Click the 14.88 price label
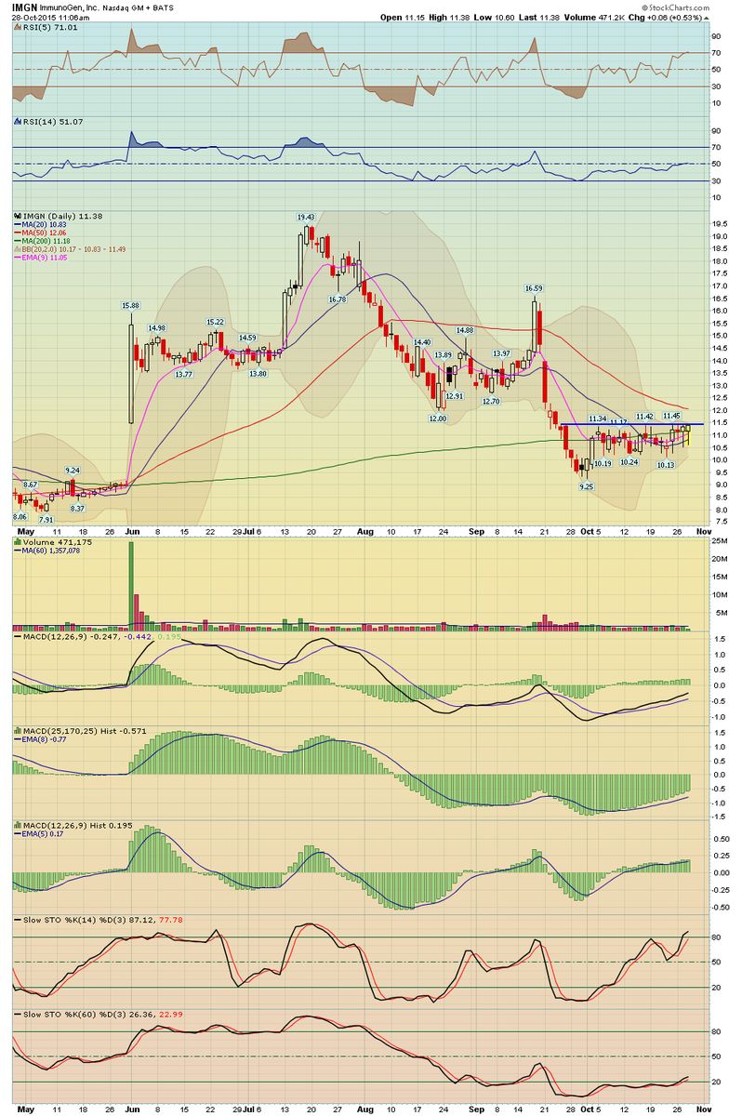The width and height of the screenshot is (742, 1116). click(465, 330)
